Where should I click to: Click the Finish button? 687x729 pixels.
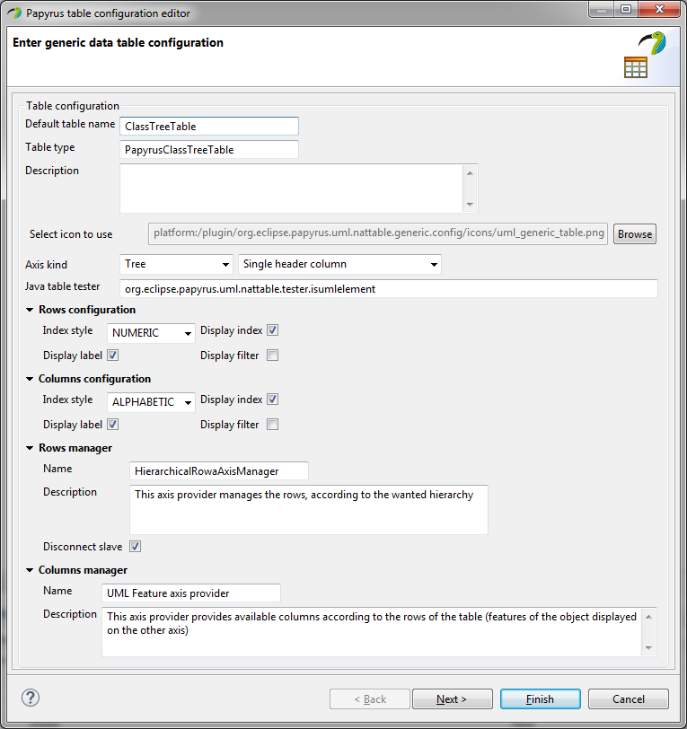[540, 698]
